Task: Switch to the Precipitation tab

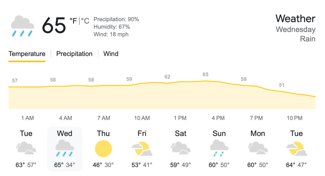Action: click(x=74, y=54)
